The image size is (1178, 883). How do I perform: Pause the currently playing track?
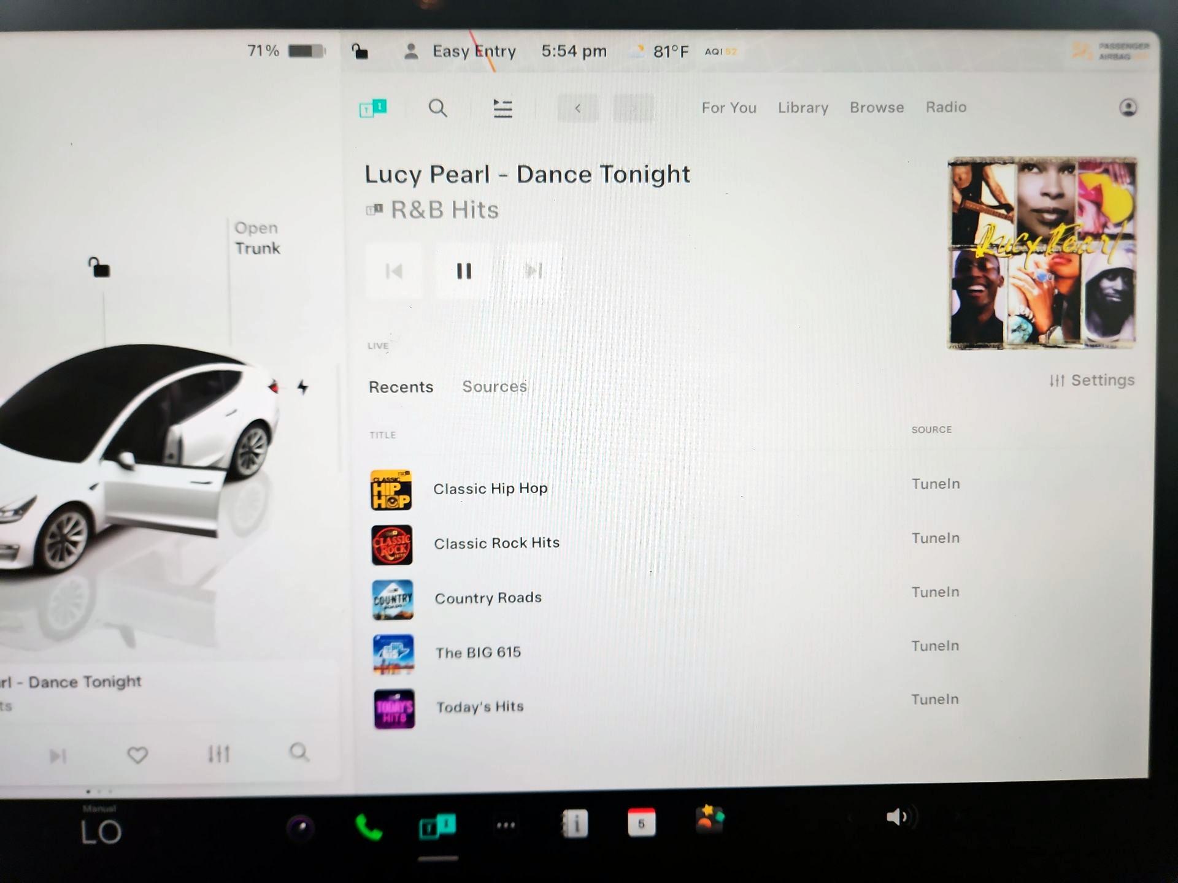pos(464,271)
